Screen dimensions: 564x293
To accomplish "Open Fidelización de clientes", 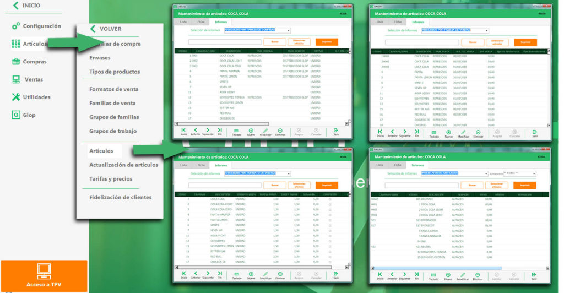I will (120, 197).
